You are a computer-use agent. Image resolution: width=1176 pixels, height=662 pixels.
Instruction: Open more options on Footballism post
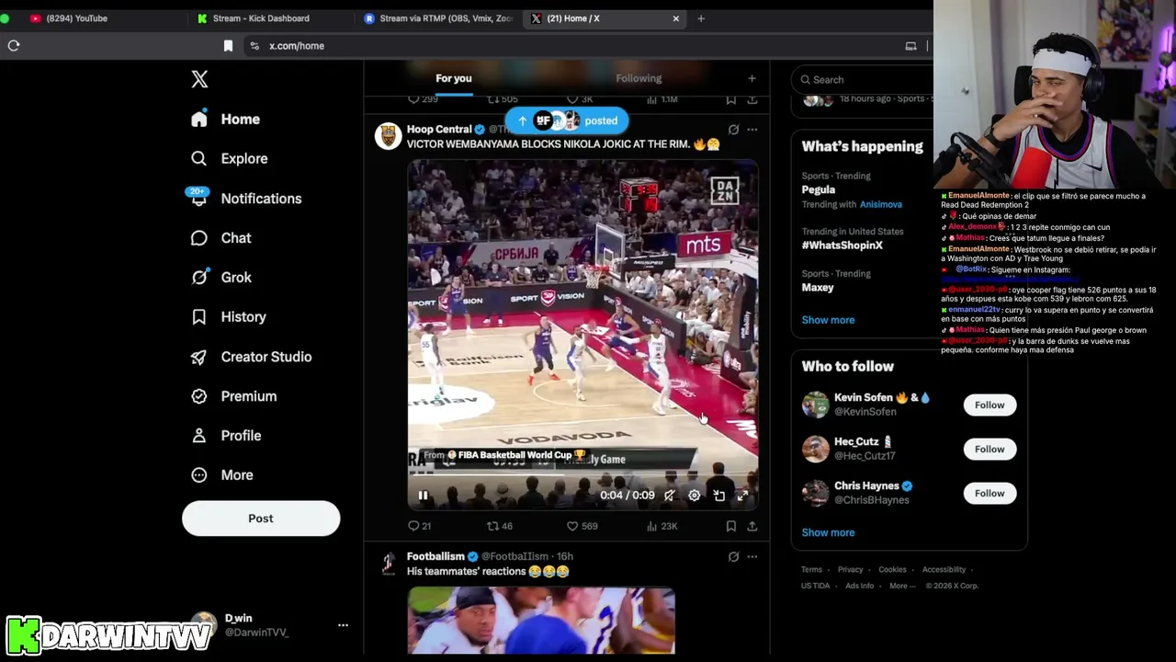tap(752, 556)
